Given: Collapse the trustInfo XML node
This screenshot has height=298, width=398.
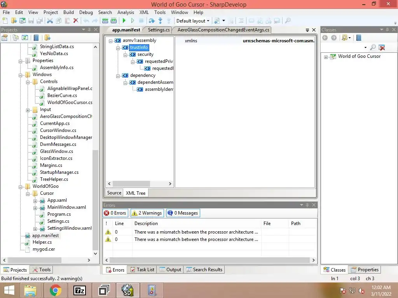Looking at the screenshot, I should coord(118,48).
